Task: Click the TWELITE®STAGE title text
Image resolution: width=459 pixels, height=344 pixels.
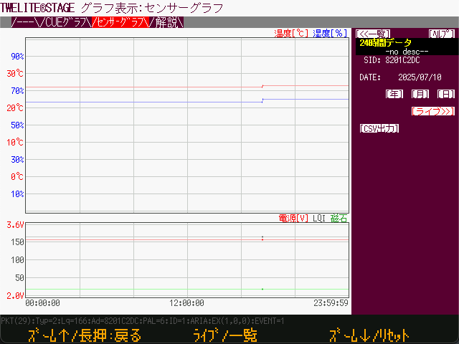Action: coord(37,8)
